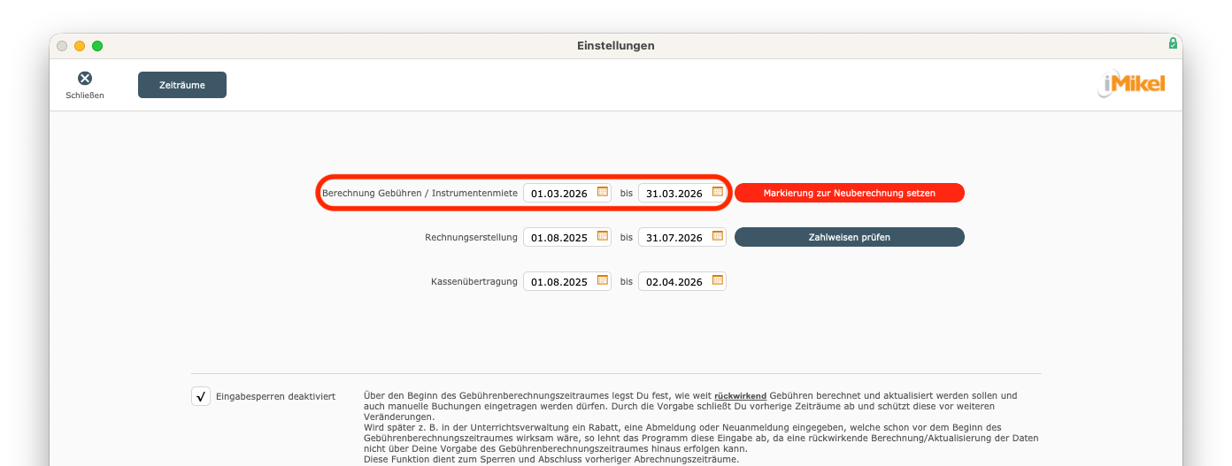
Task: Open calendar for Rechnungserstellung end date
Action: click(x=718, y=236)
